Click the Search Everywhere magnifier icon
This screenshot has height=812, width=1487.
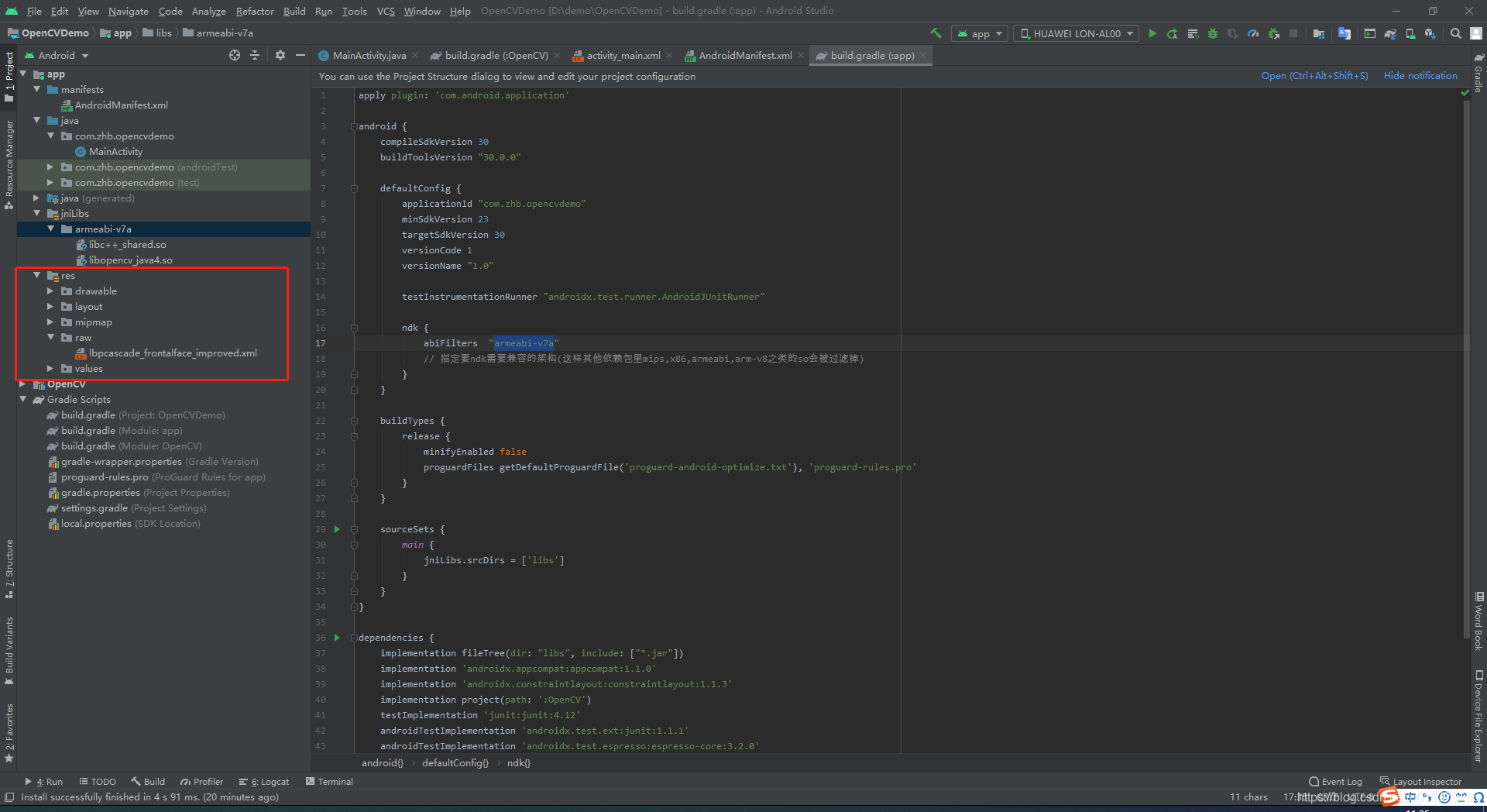1456,33
